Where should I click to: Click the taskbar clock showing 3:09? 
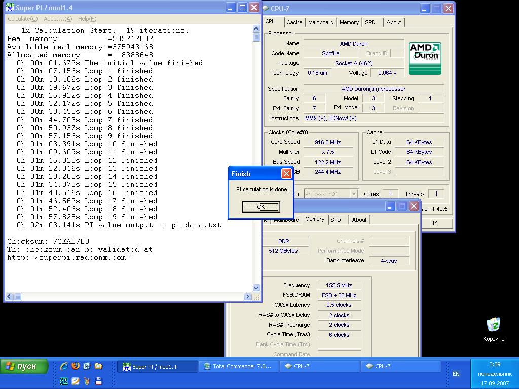click(x=495, y=364)
